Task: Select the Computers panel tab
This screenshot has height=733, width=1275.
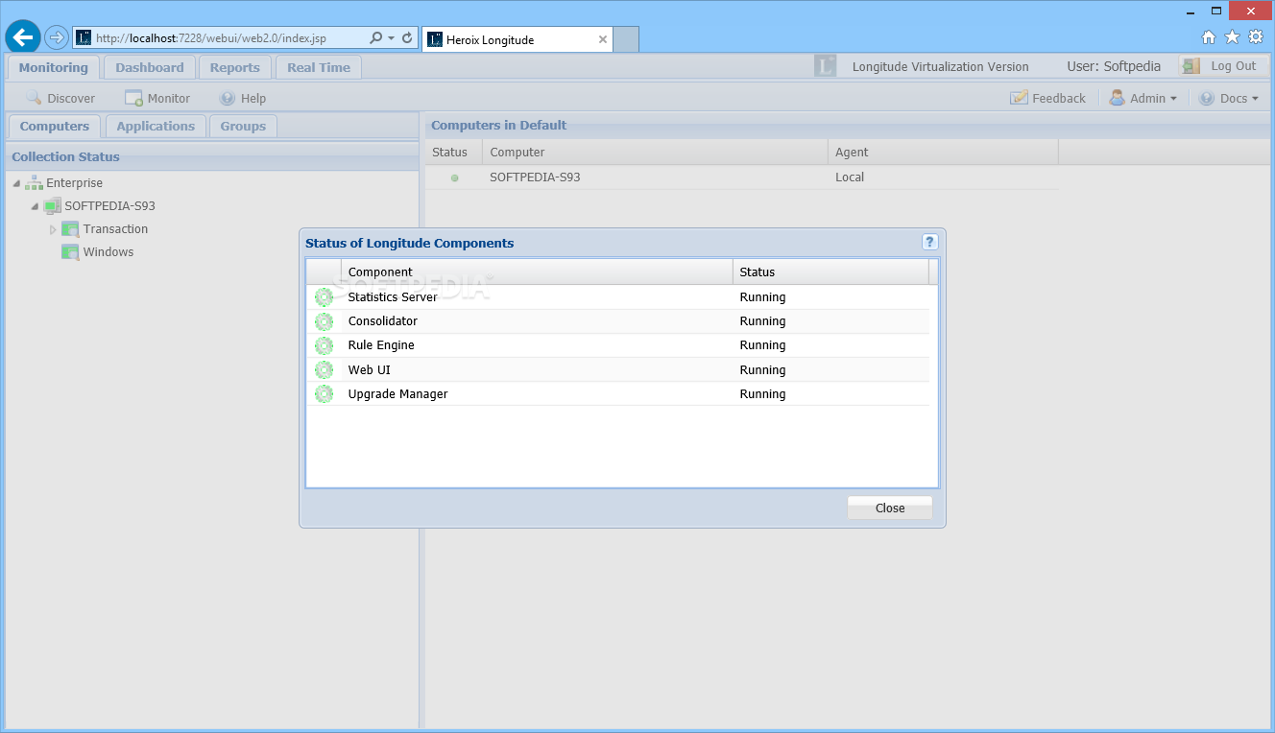Action: click(x=55, y=126)
